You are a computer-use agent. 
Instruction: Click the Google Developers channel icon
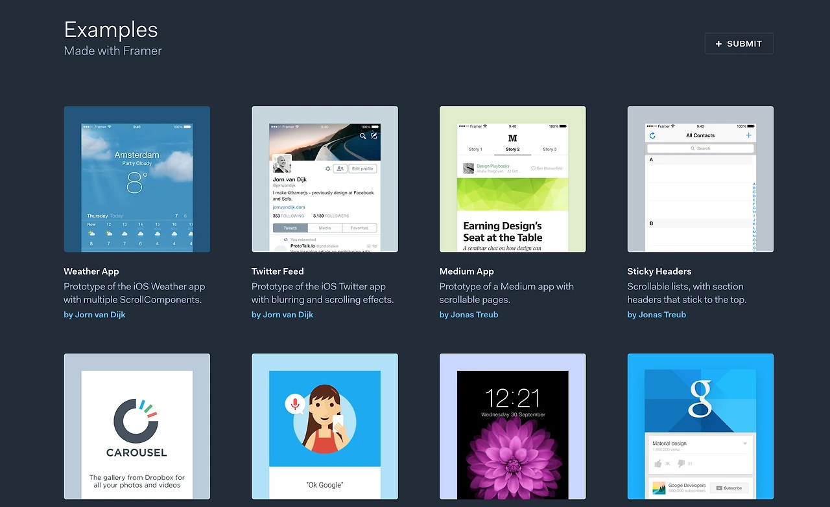pyautogui.click(x=659, y=488)
